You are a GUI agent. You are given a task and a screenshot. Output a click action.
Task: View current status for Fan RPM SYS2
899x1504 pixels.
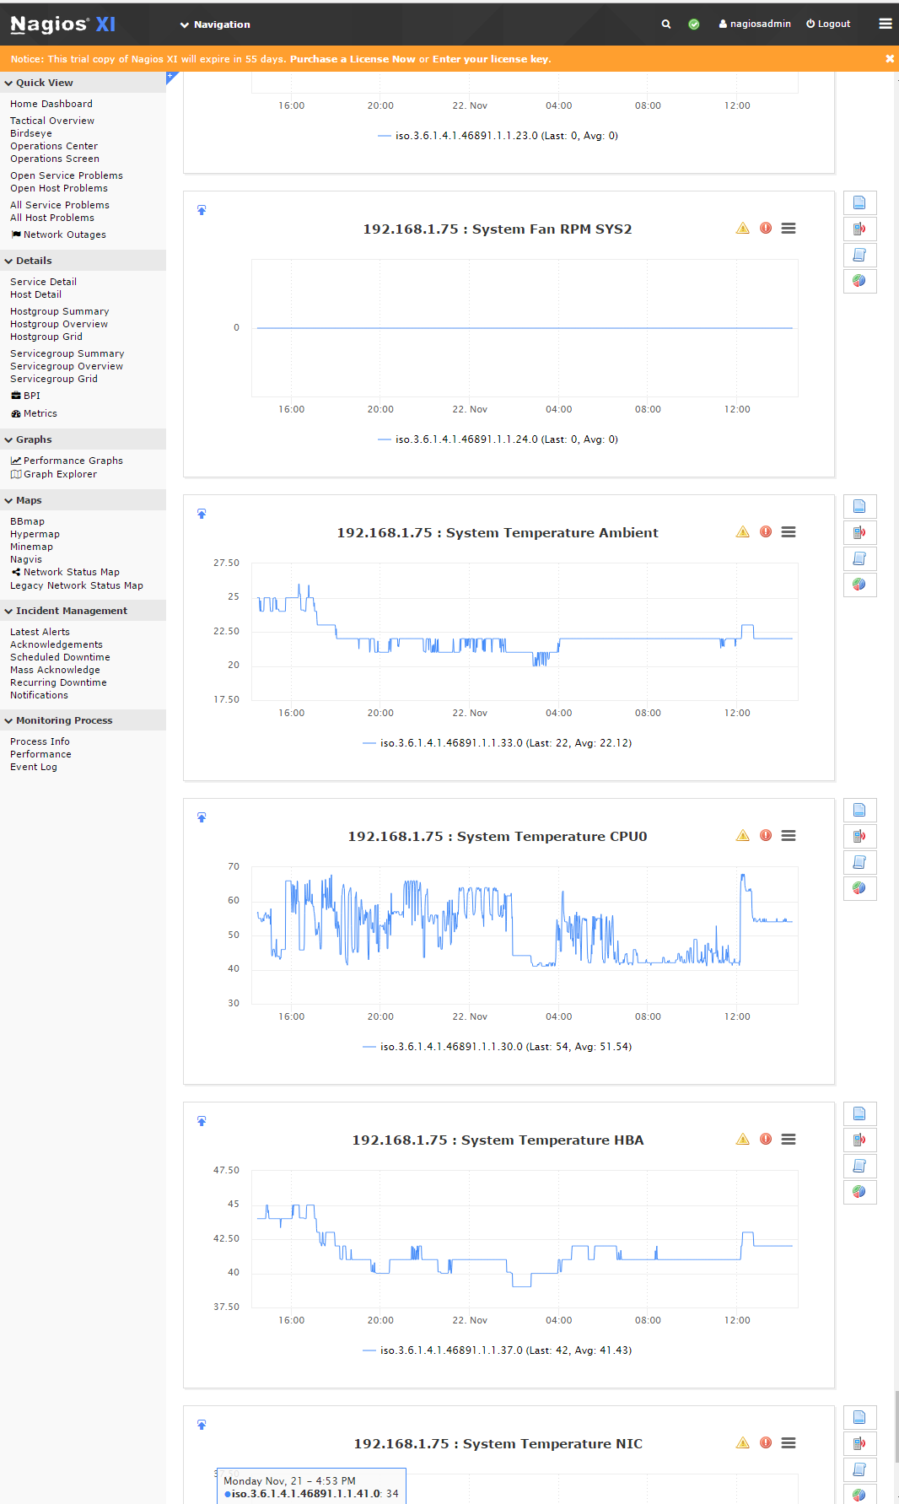[859, 202]
